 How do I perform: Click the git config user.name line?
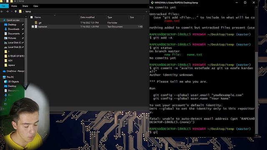click(x=191, y=98)
